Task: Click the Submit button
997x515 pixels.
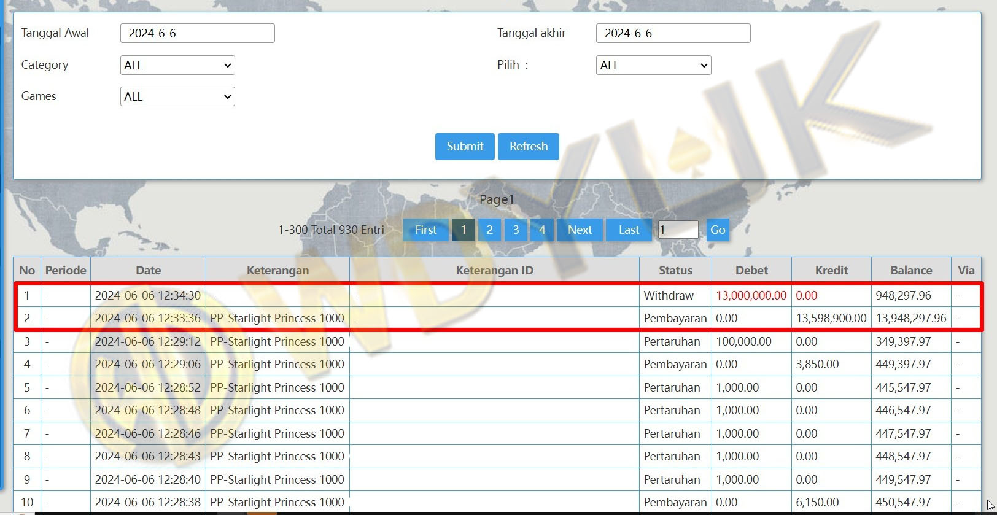Action: [x=465, y=147]
